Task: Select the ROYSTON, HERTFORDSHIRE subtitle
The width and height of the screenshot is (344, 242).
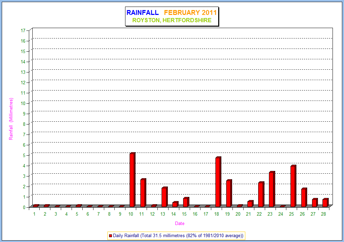Action: (172, 20)
